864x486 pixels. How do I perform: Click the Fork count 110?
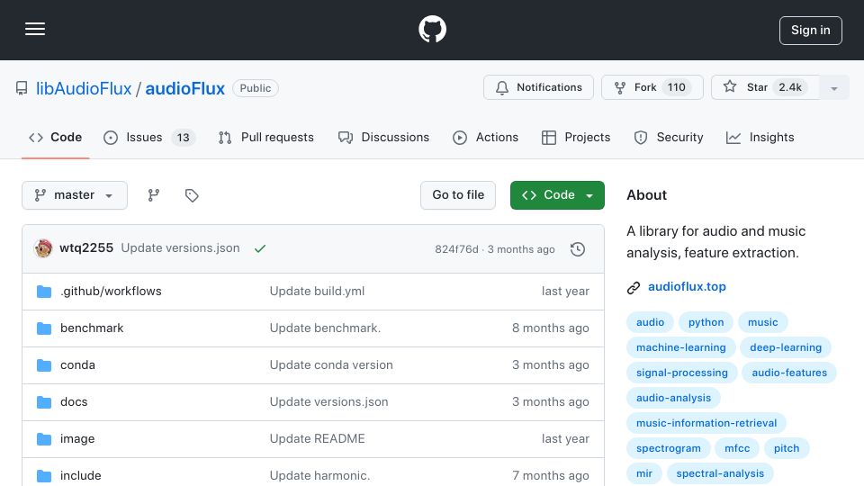click(676, 87)
